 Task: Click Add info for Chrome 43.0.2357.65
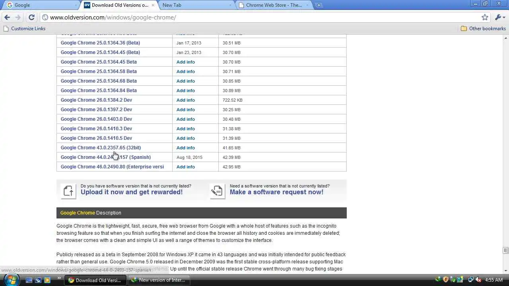[x=186, y=148]
